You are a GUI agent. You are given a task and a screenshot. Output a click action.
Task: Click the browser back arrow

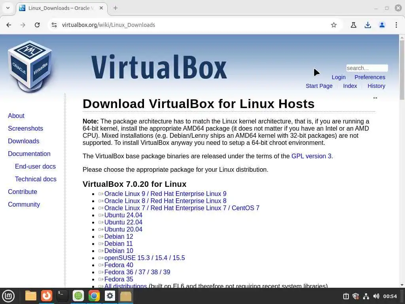[x=9, y=25]
